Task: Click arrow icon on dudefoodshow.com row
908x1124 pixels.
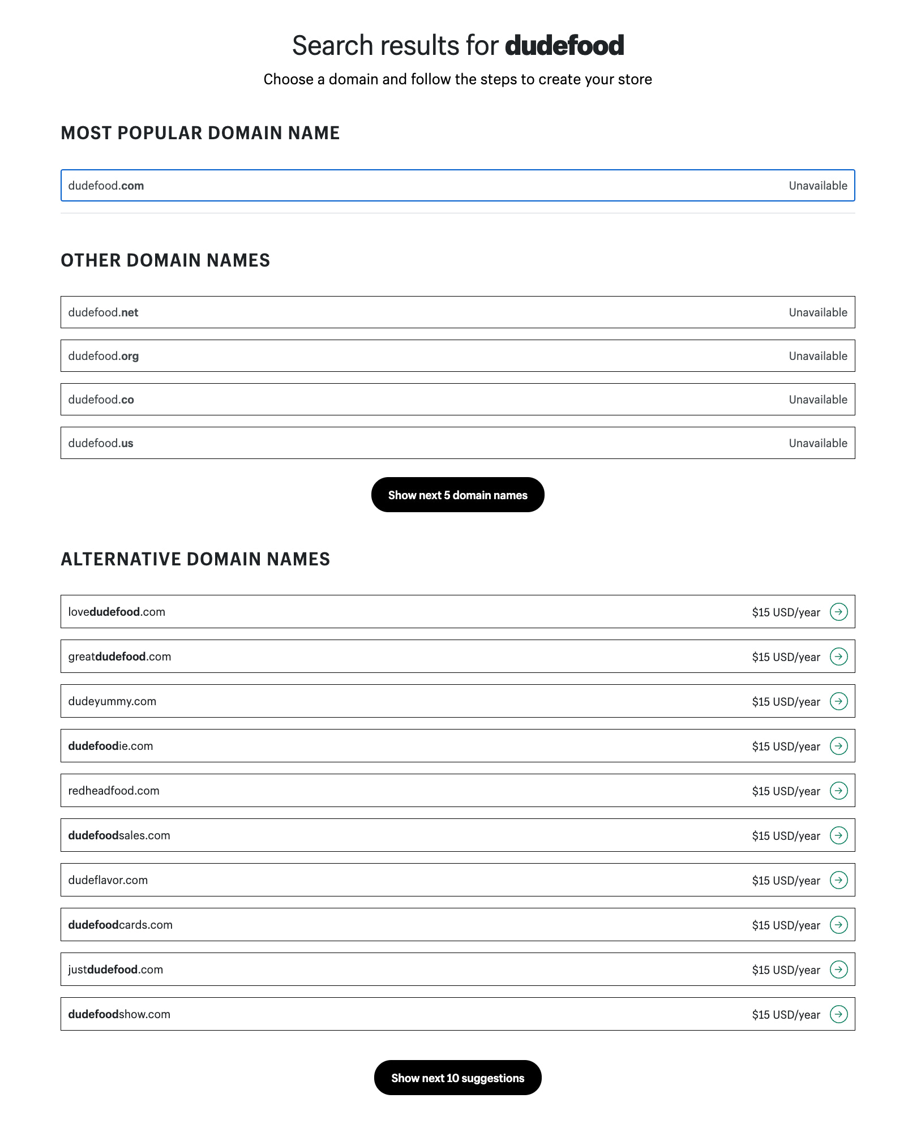Action: 838,1014
